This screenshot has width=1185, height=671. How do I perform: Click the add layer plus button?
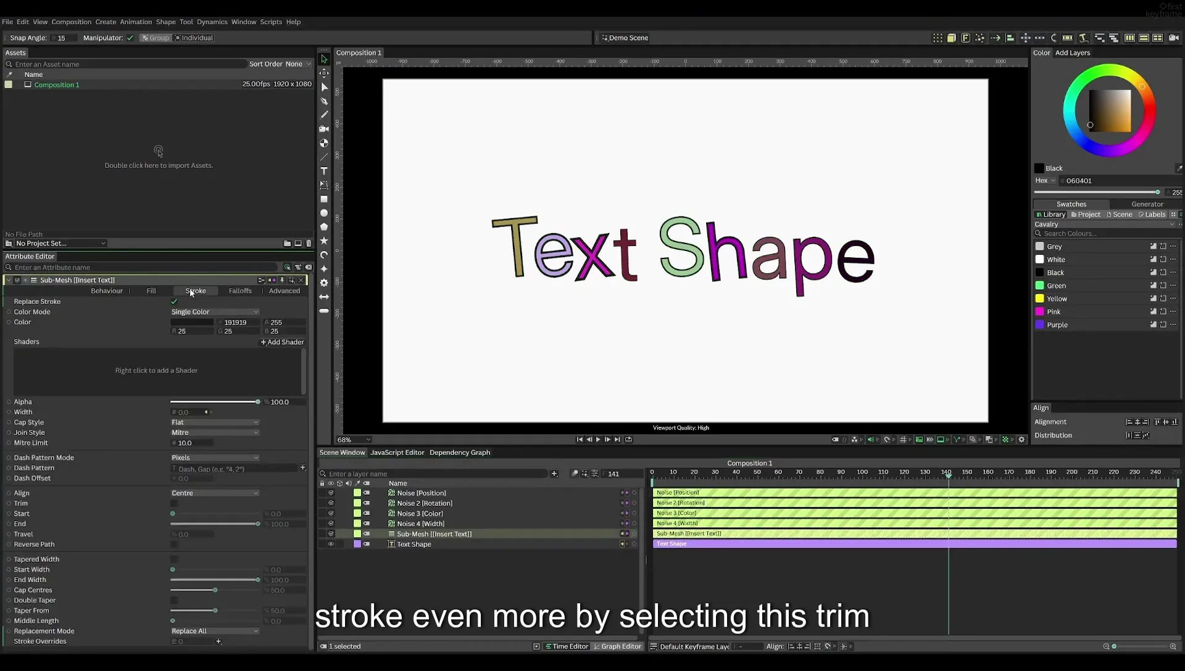554,474
